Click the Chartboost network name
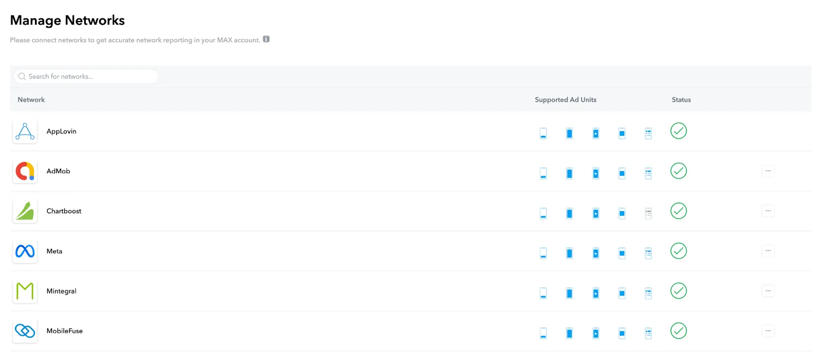 tap(64, 211)
